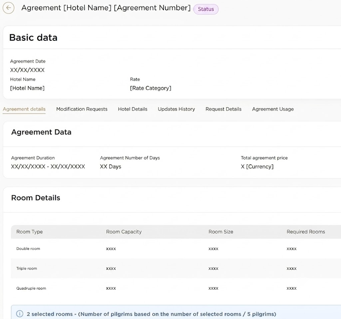This screenshot has width=341, height=319.
Task: Click the Room Size column header
Action: (221, 232)
